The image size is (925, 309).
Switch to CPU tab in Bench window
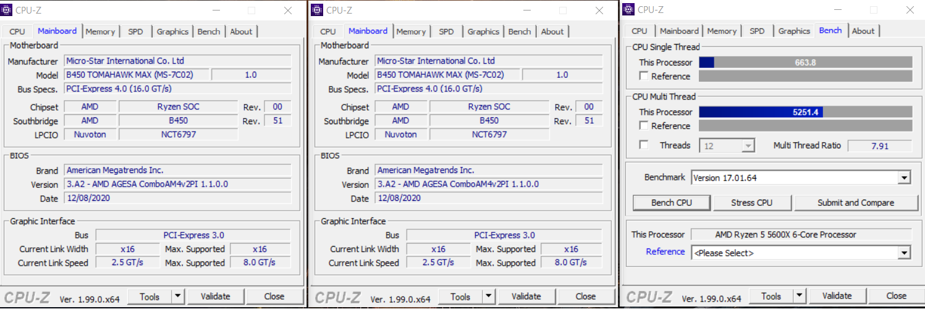point(640,31)
